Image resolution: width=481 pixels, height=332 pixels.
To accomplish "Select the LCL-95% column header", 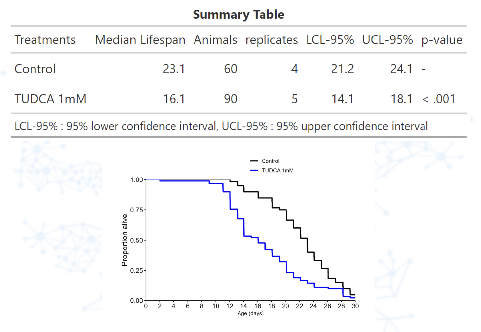I will point(330,40).
